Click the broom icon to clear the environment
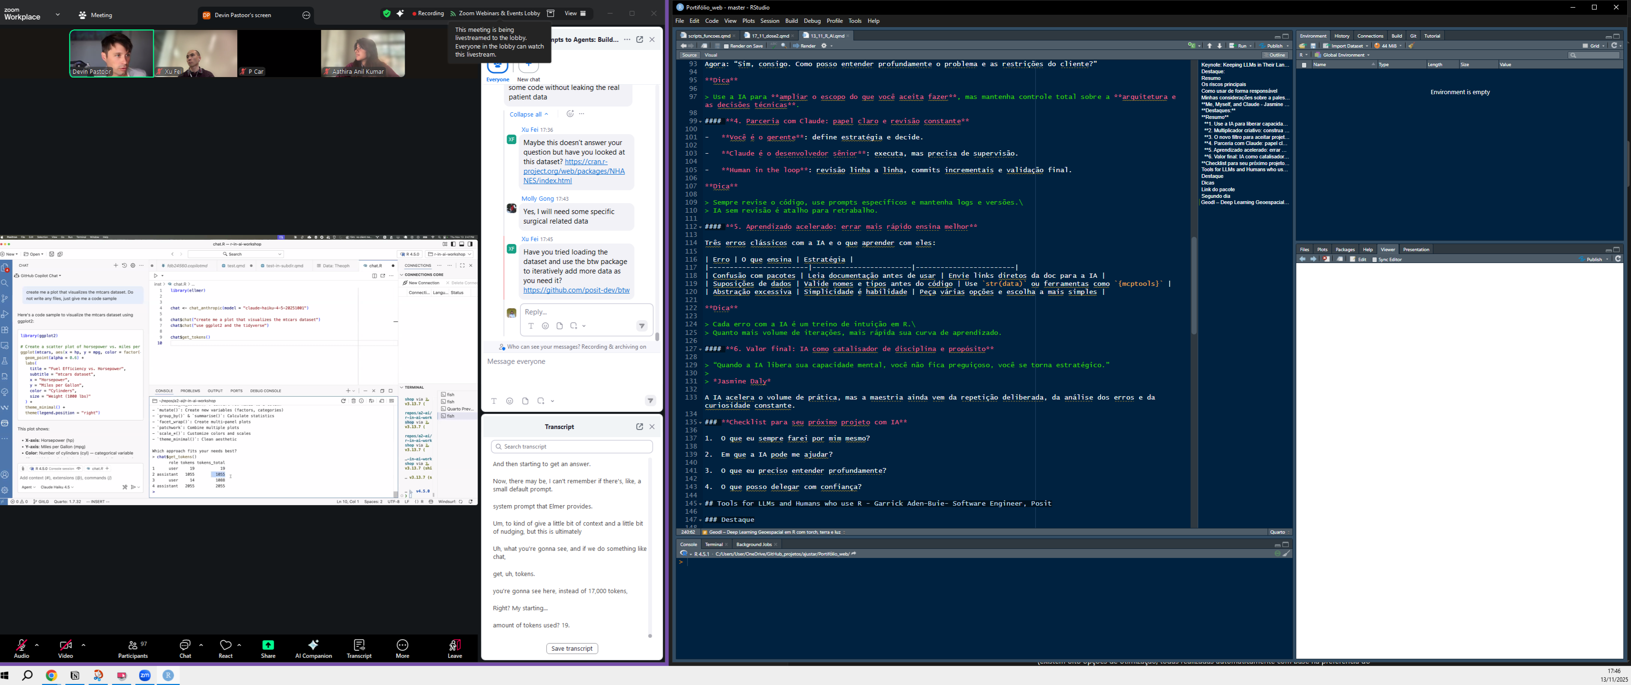The image size is (1631, 685). pos(1411,46)
